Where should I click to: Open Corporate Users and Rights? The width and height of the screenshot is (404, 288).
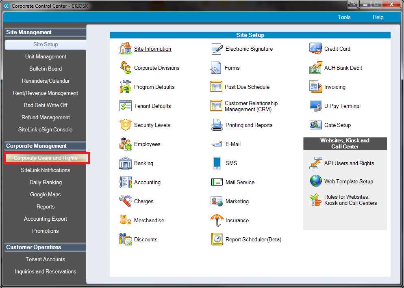[46, 158]
